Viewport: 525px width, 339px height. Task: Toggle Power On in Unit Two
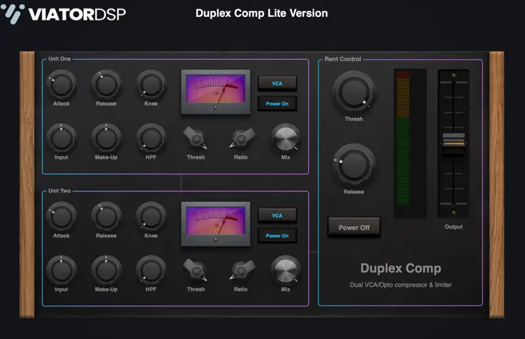click(277, 236)
